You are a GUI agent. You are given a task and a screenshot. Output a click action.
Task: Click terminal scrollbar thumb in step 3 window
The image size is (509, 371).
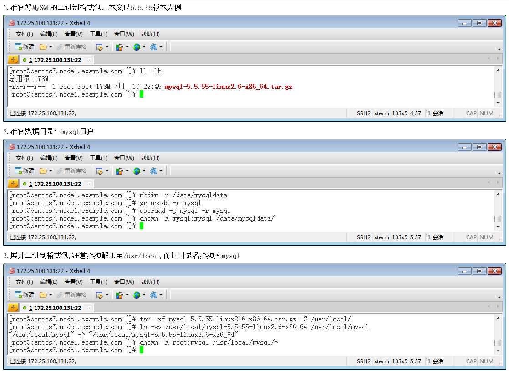pyautogui.click(x=498, y=343)
